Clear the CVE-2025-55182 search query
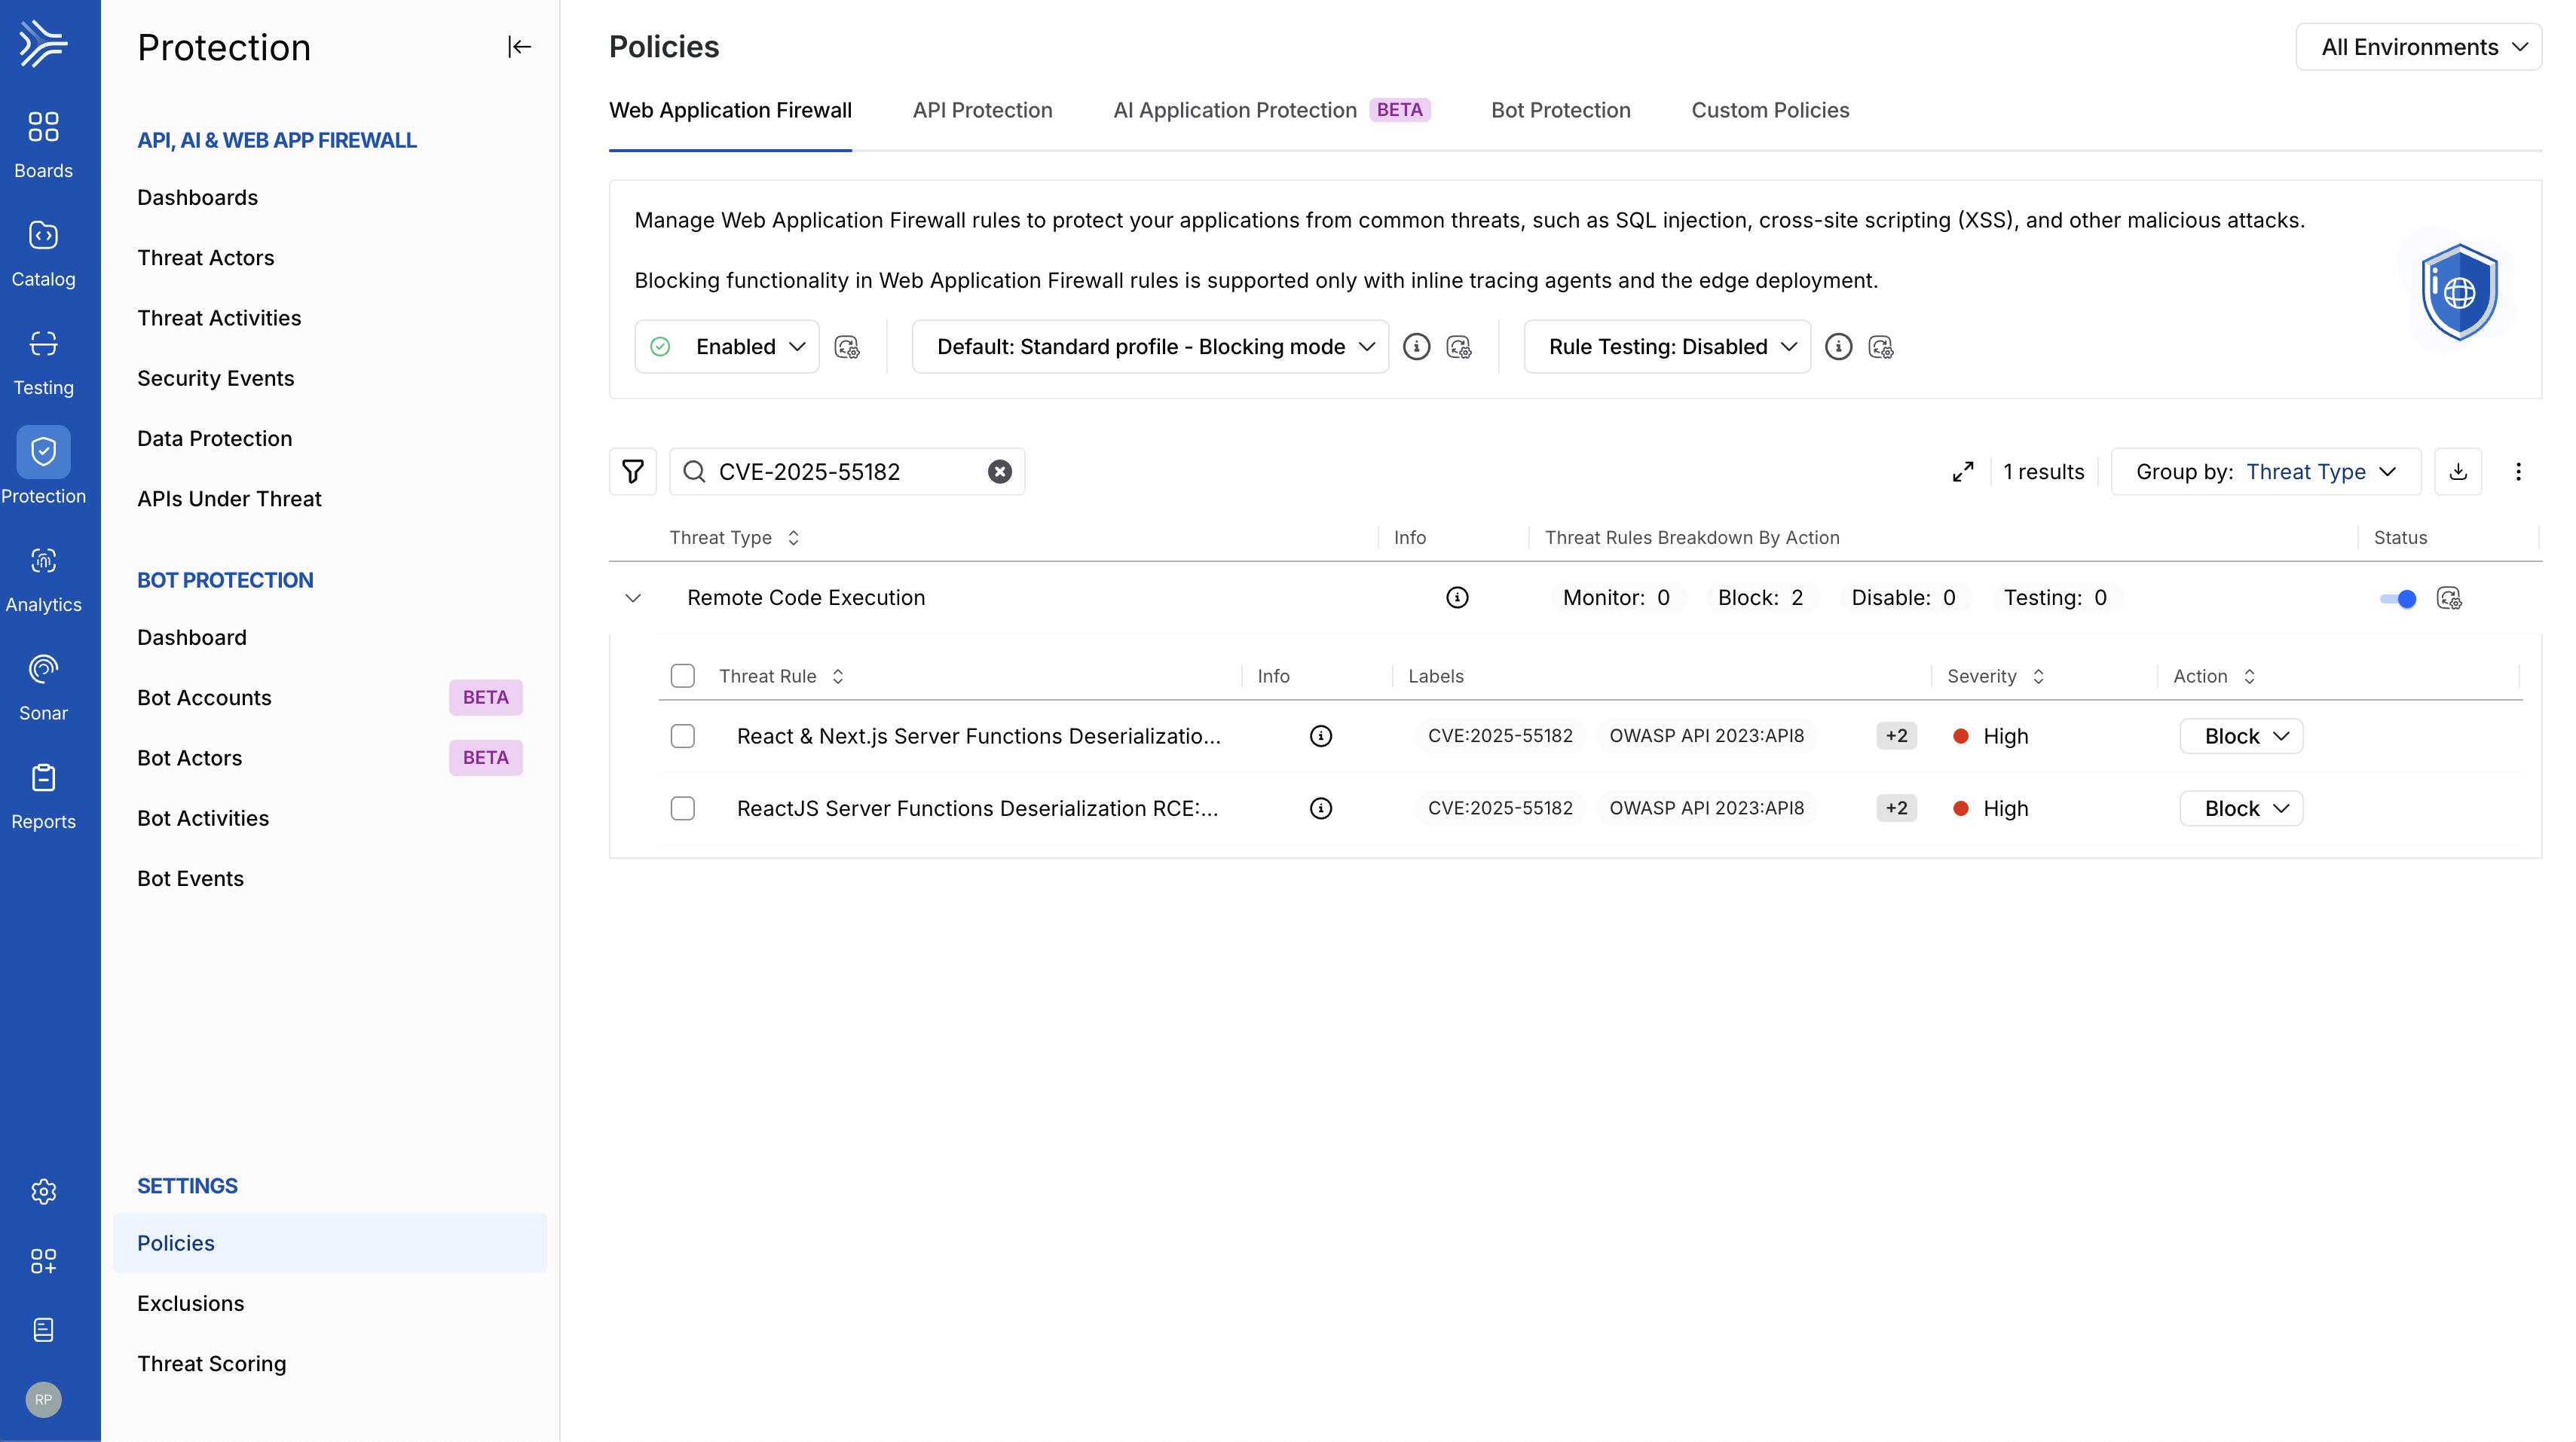 coord(1000,471)
